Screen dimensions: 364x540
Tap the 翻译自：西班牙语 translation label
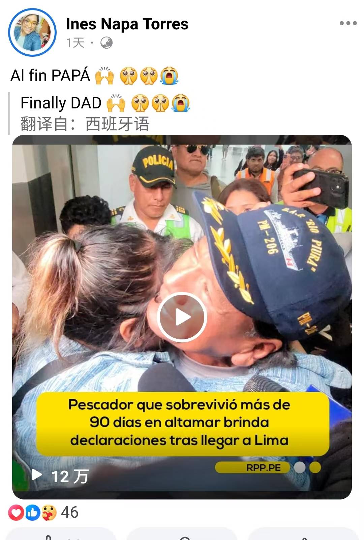(x=85, y=124)
